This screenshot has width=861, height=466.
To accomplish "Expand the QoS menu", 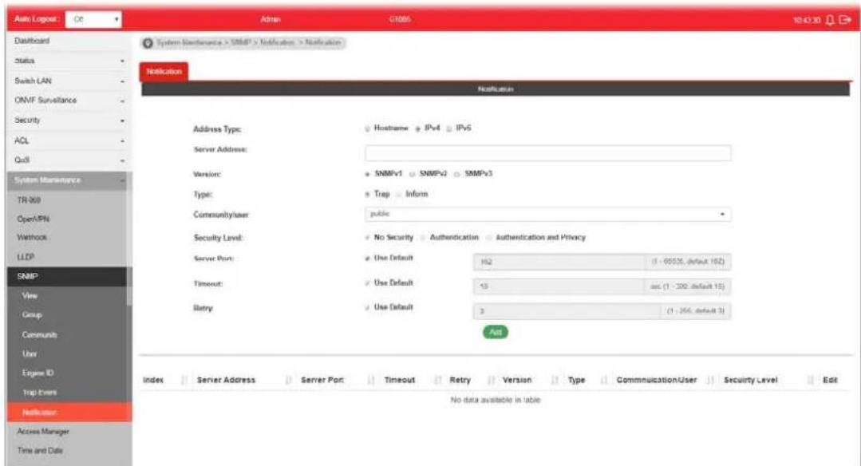I will tap(69, 160).
